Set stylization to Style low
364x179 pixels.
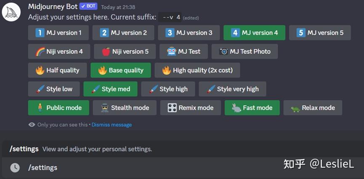point(54,89)
